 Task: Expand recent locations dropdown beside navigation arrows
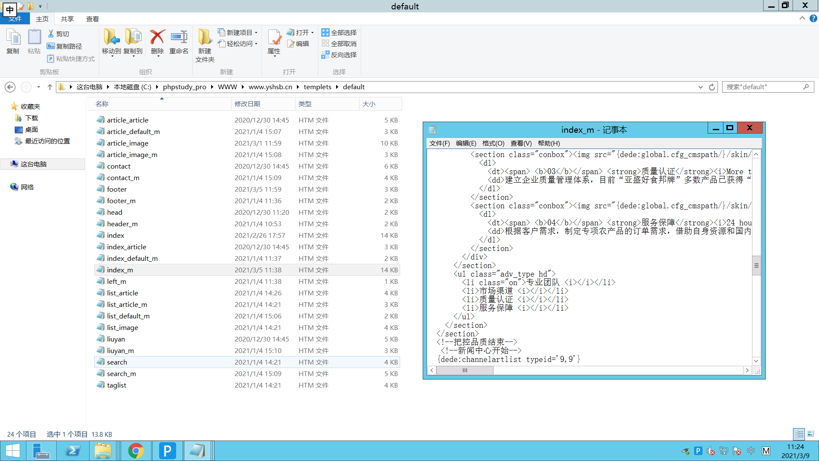(x=38, y=87)
